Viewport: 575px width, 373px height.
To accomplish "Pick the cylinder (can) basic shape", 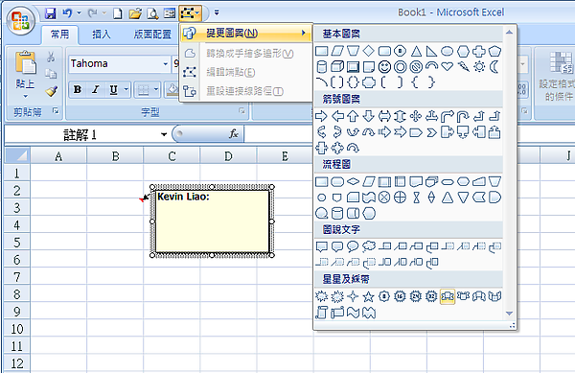I will [321, 67].
